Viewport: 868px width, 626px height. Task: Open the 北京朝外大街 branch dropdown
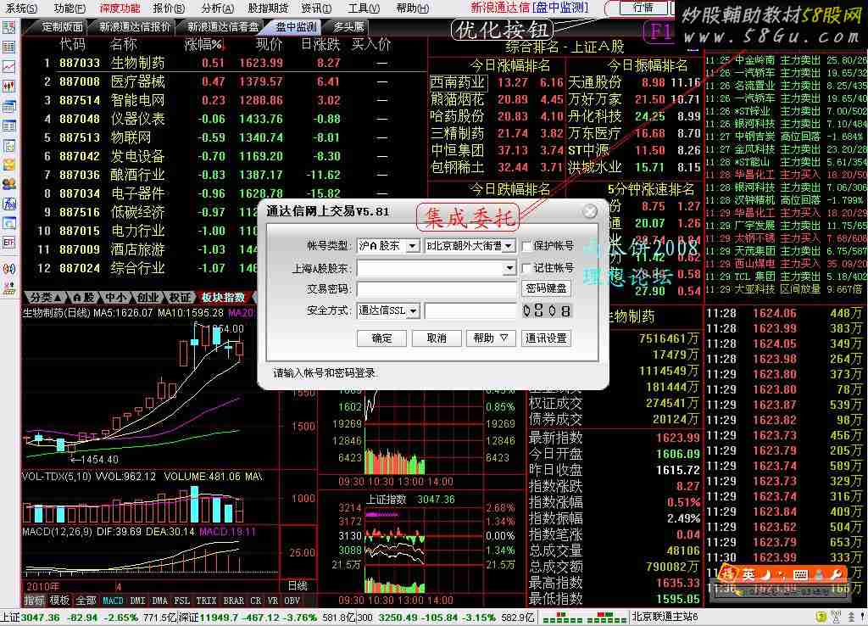pyautogui.click(x=509, y=245)
